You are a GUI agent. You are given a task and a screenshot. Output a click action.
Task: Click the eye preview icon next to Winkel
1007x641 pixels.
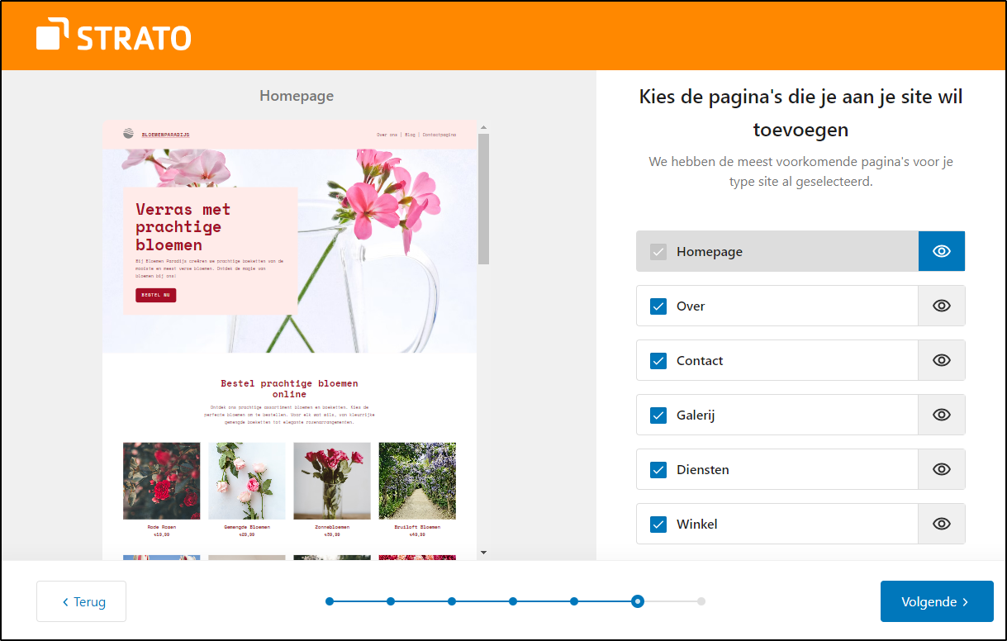[941, 524]
